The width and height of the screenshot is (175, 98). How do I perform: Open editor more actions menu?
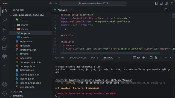coord(171,10)
